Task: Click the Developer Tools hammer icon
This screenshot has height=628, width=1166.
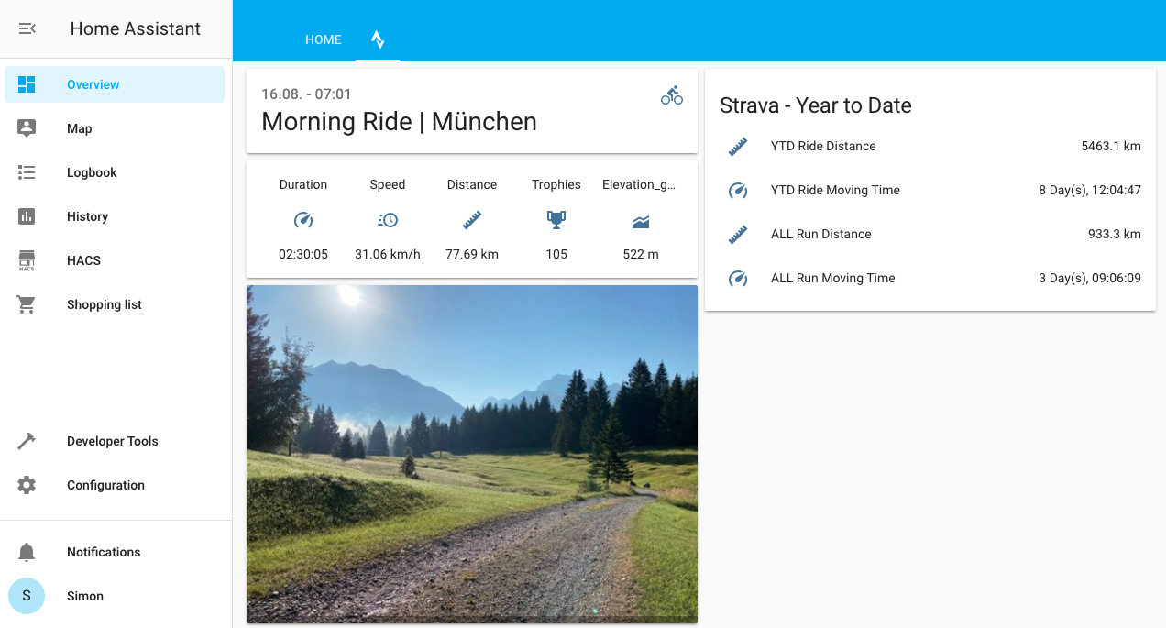Action: (x=27, y=441)
